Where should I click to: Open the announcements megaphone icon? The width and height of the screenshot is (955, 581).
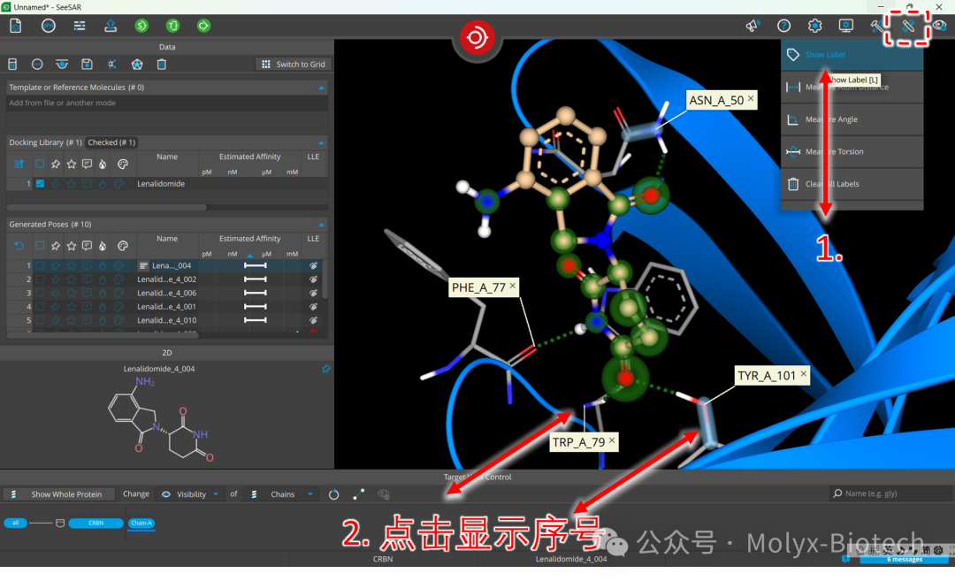(753, 26)
